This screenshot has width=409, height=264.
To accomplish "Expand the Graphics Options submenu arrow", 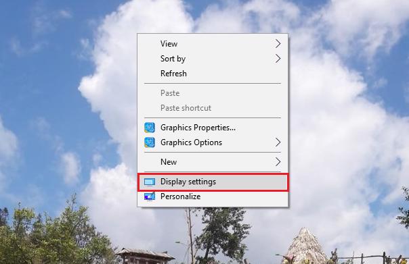I will (x=278, y=142).
